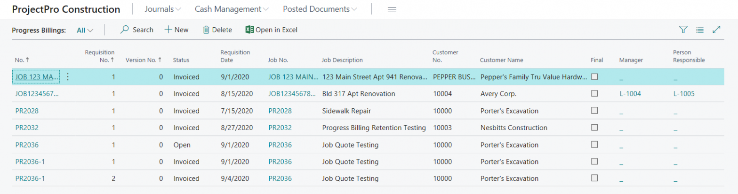Open Job No. link JOB12345678...
The width and height of the screenshot is (738, 194).
tap(292, 94)
